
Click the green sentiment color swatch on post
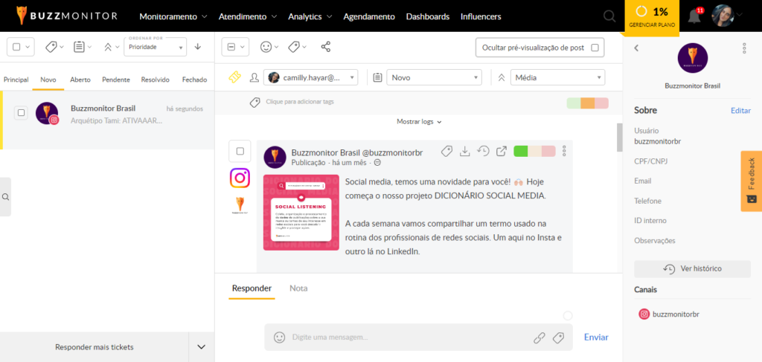click(x=521, y=152)
